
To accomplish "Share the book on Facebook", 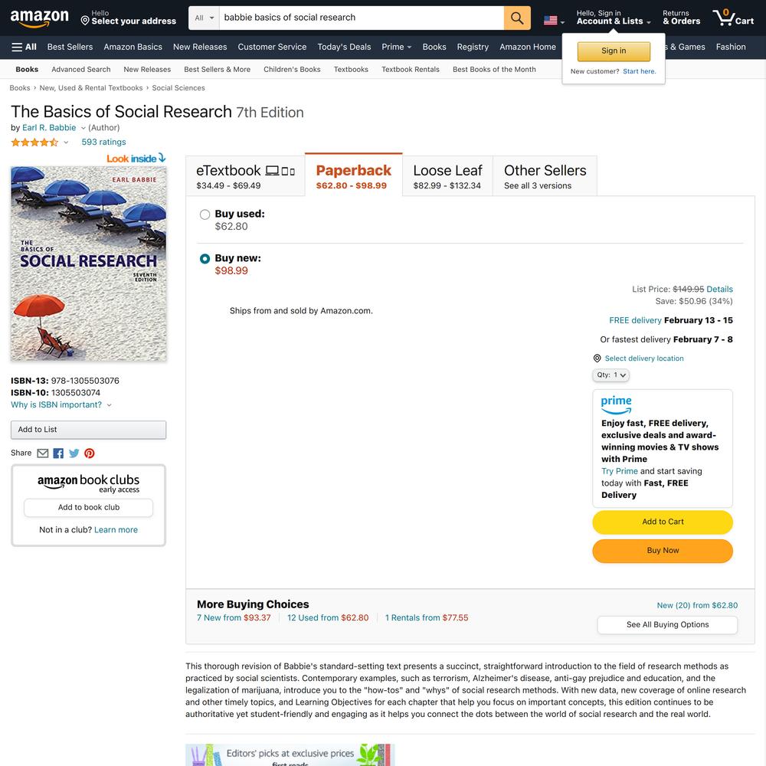I will [58, 453].
